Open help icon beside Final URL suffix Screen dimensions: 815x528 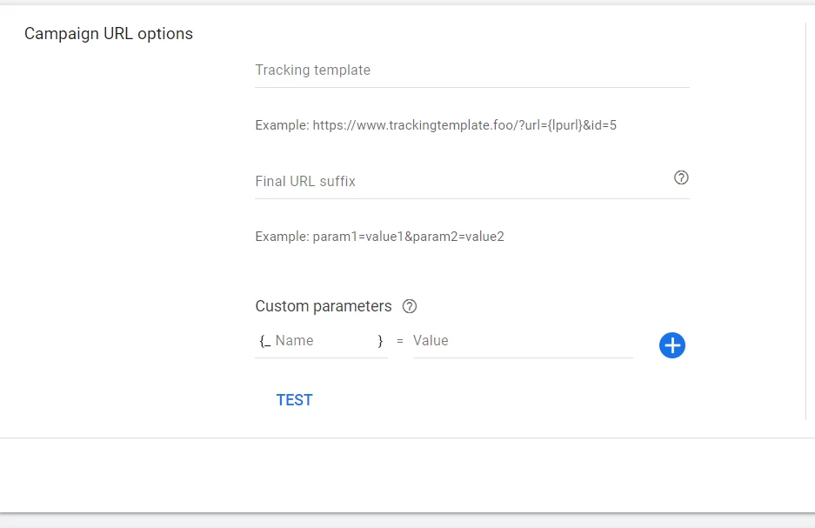click(x=681, y=177)
